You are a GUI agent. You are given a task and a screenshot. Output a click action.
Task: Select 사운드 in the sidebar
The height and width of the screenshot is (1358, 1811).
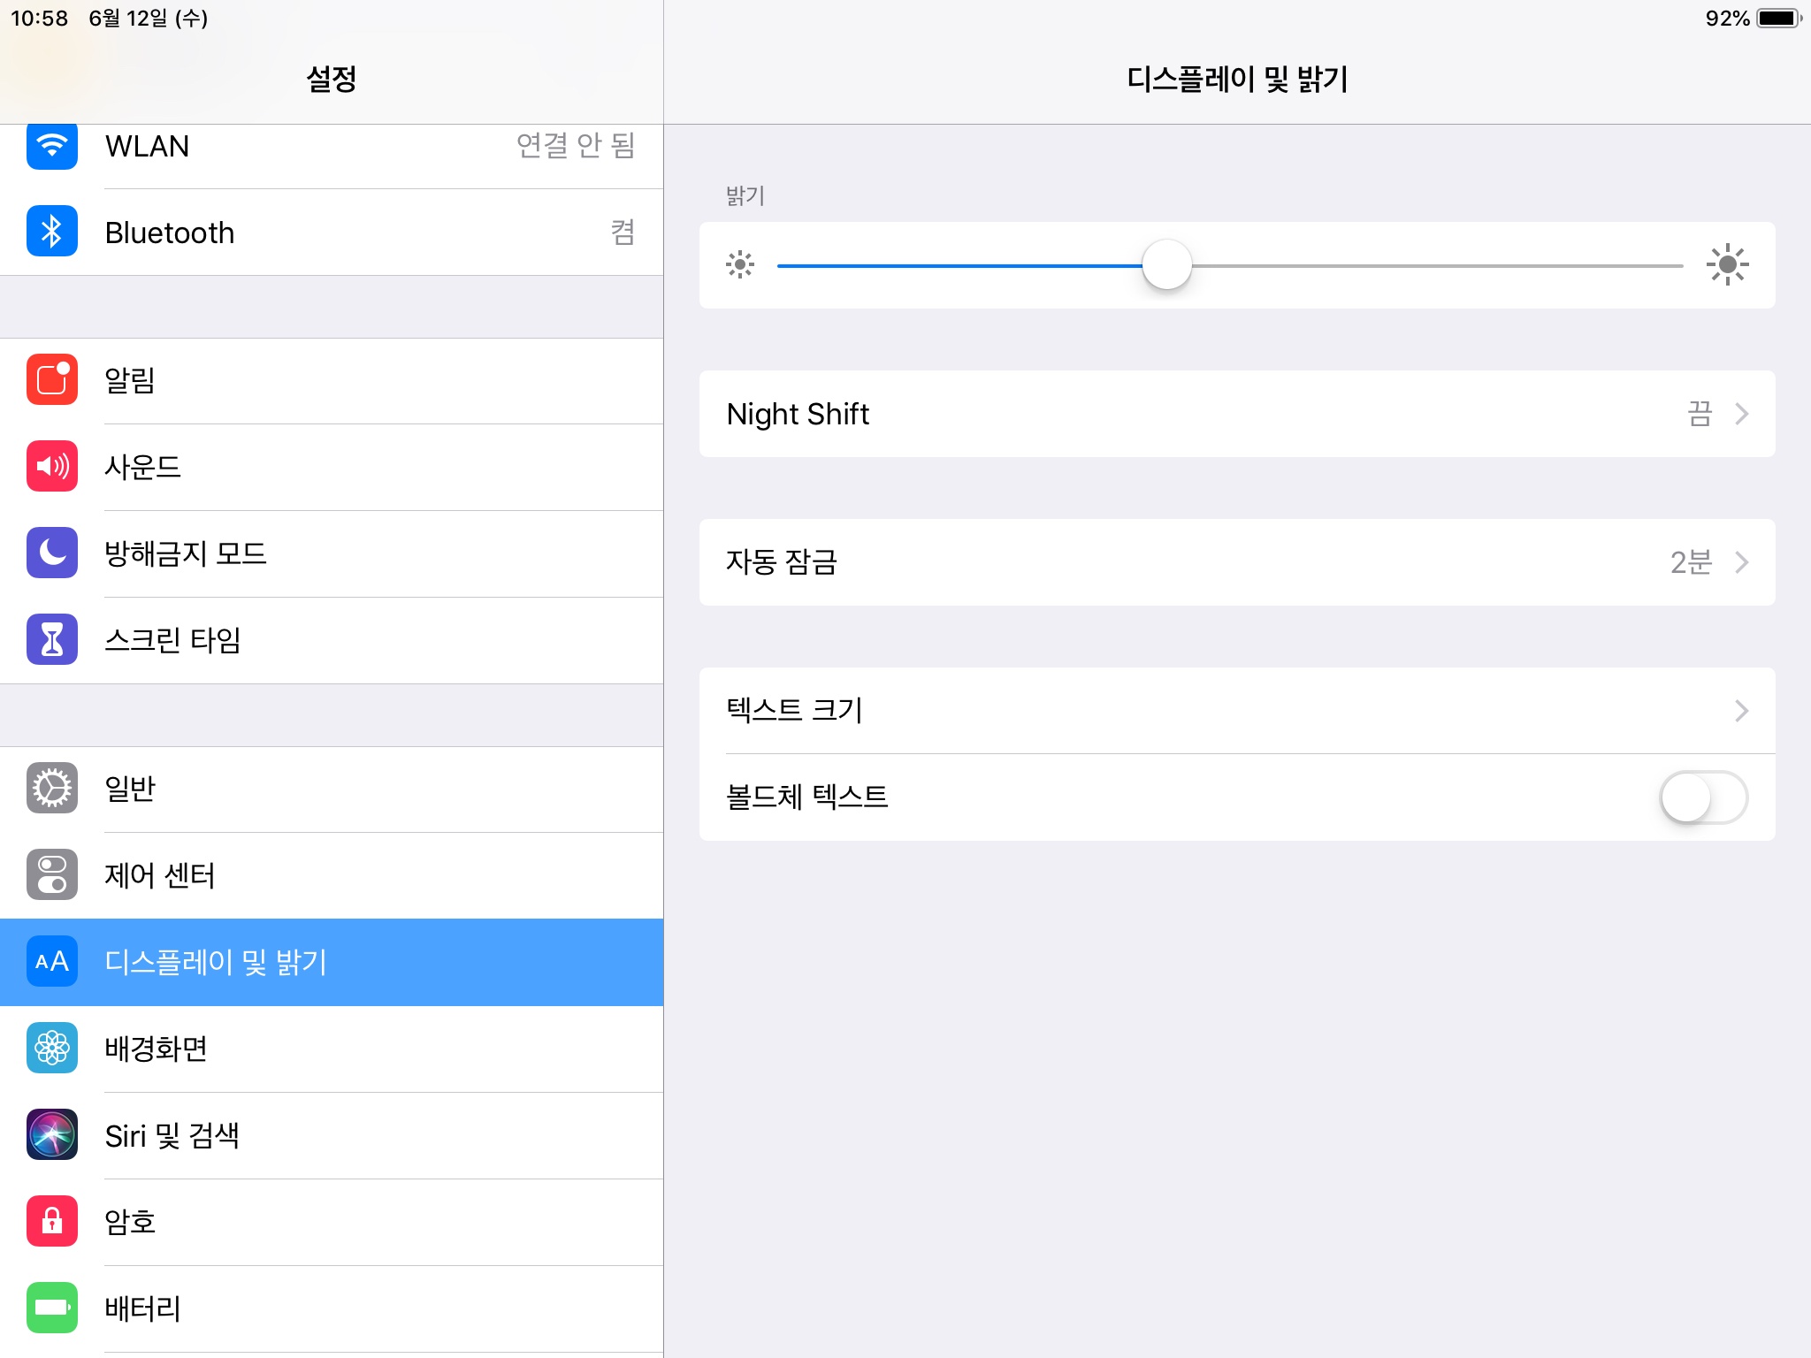coord(332,467)
